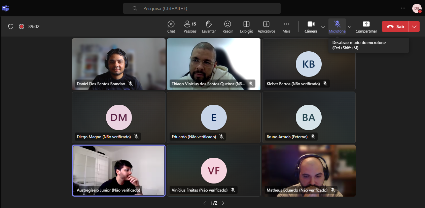Image resolution: width=425 pixels, height=208 pixels.
Task: Toggle the Câmera on or off
Action: tap(311, 27)
